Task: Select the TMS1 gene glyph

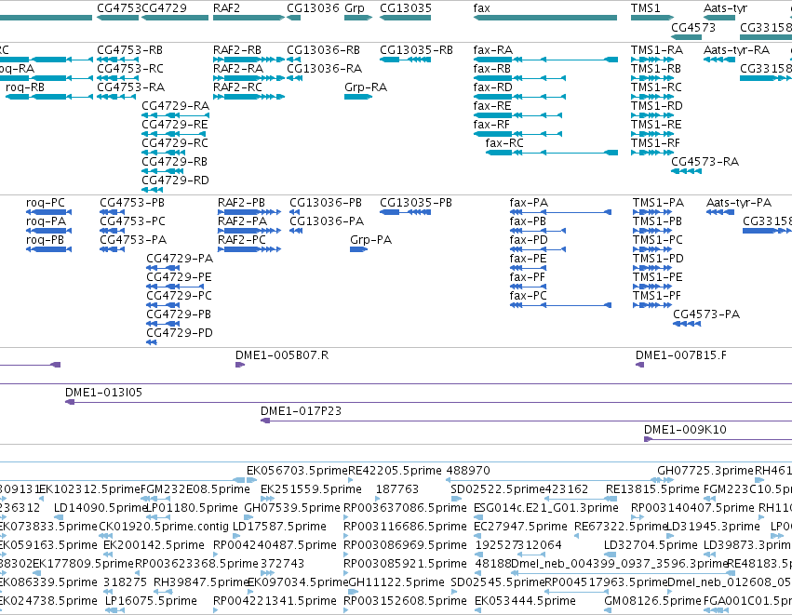Action: (x=652, y=18)
